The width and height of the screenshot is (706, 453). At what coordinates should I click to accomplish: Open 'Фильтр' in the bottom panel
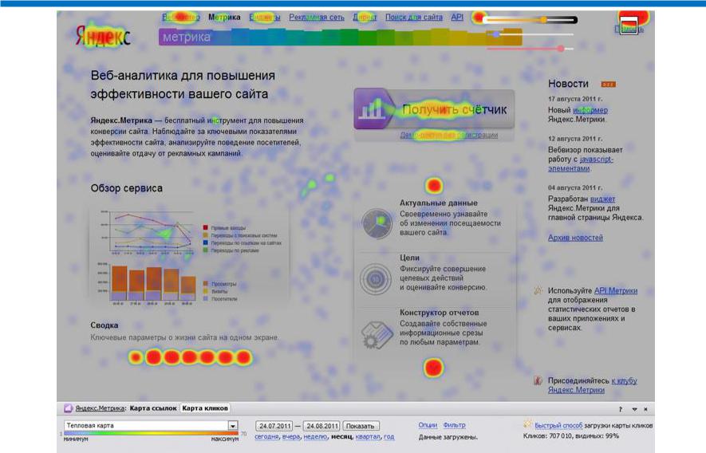coord(454,425)
